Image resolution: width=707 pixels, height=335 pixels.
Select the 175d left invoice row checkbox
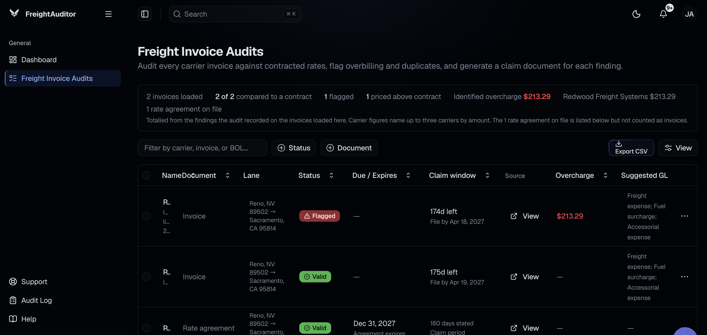coord(146,277)
